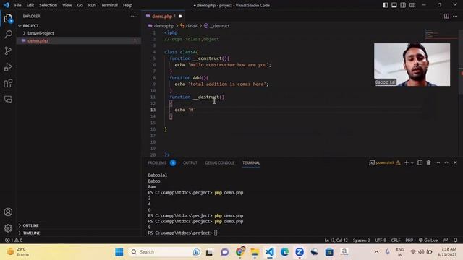This screenshot has width=463, height=260.
Task: Open Google Chrome from taskbar
Action: click(x=240, y=252)
